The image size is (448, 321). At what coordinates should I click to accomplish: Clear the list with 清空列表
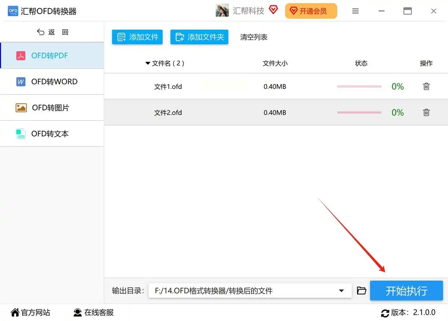pyautogui.click(x=254, y=37)
